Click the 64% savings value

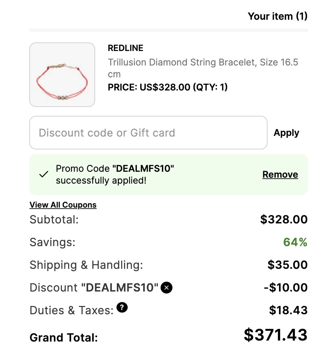tap(295, 242)
